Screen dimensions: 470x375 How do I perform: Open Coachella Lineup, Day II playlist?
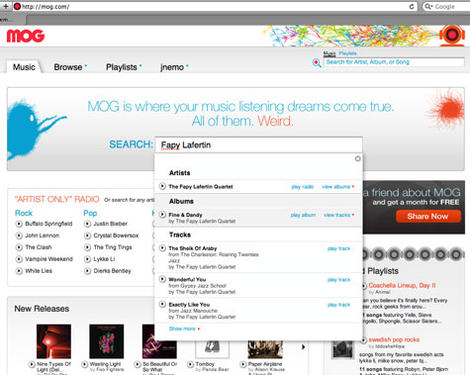(x=402, y=285)
